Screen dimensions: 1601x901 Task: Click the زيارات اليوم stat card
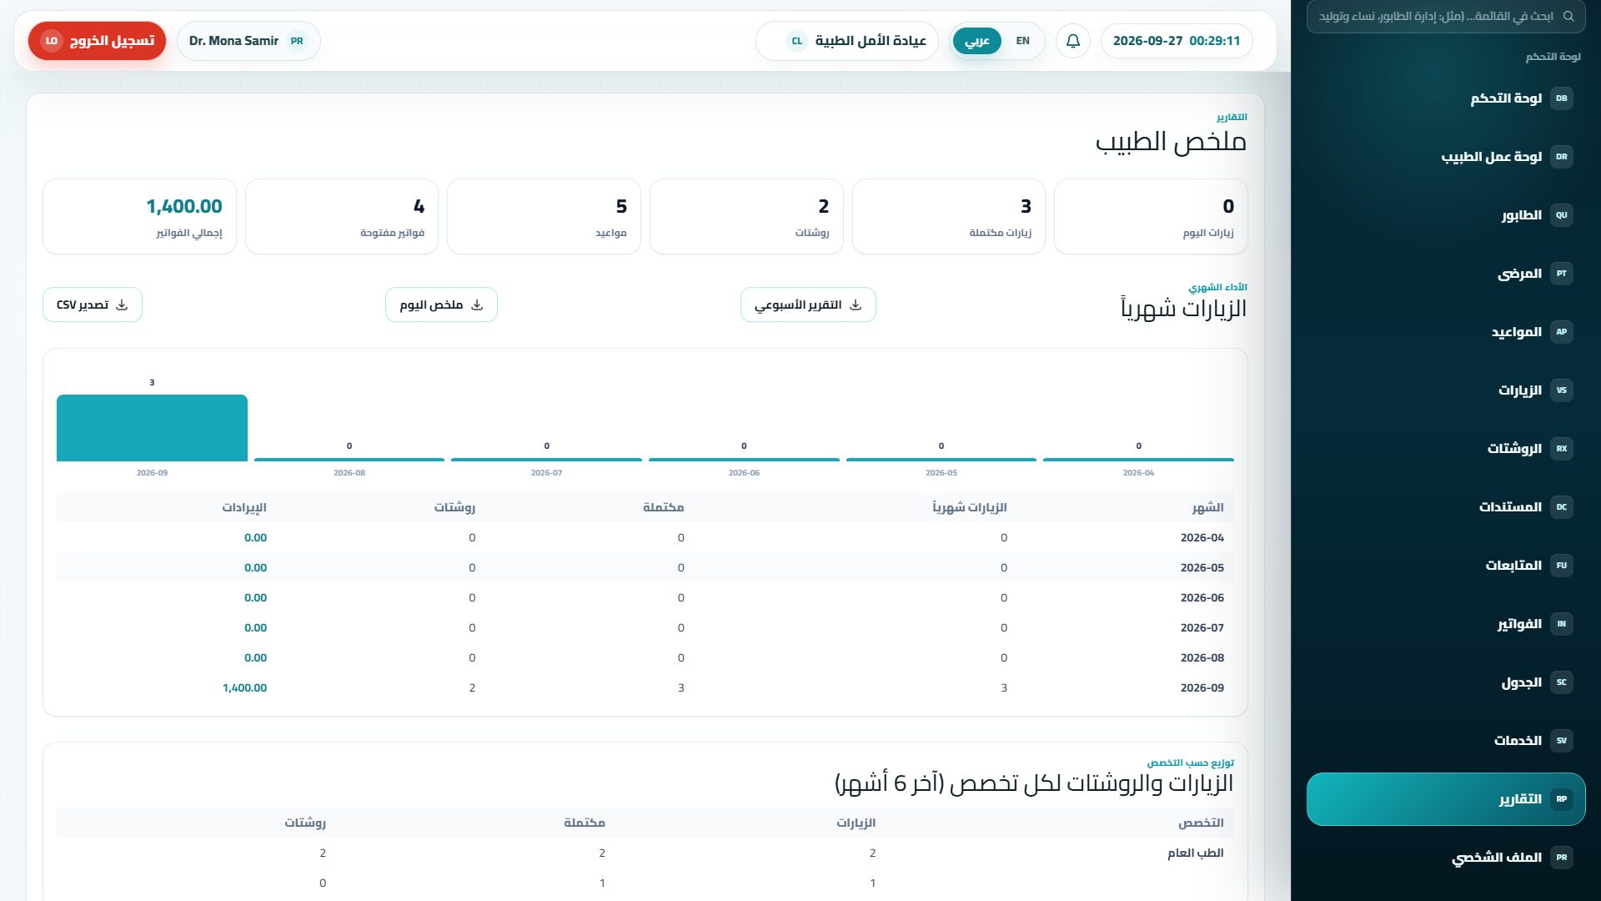(x=1151, y=216)
